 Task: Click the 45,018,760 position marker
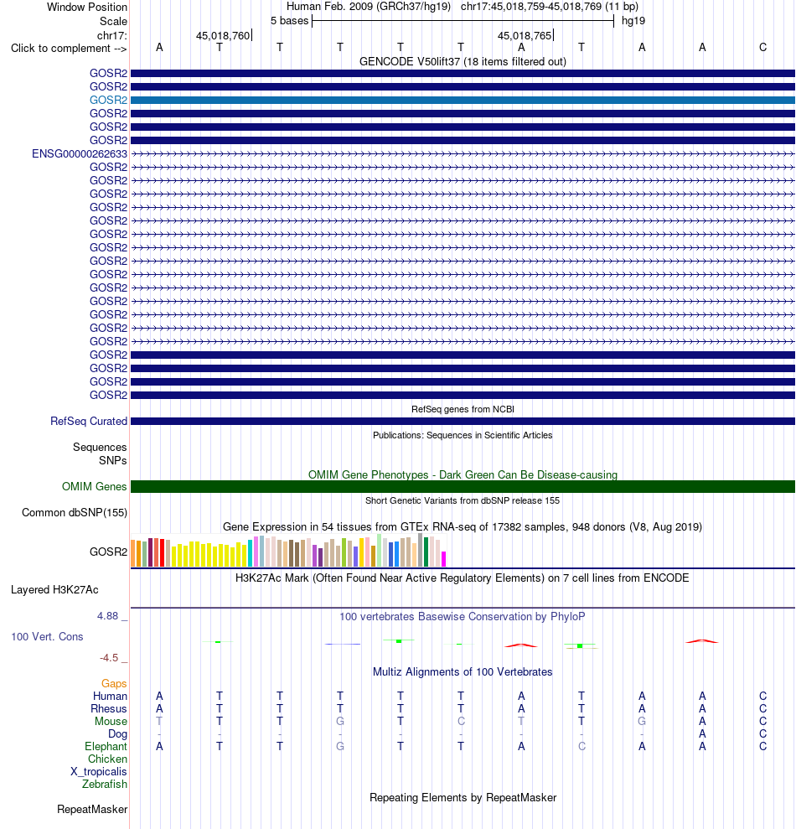pyautogui.click(x=223, y=35)
